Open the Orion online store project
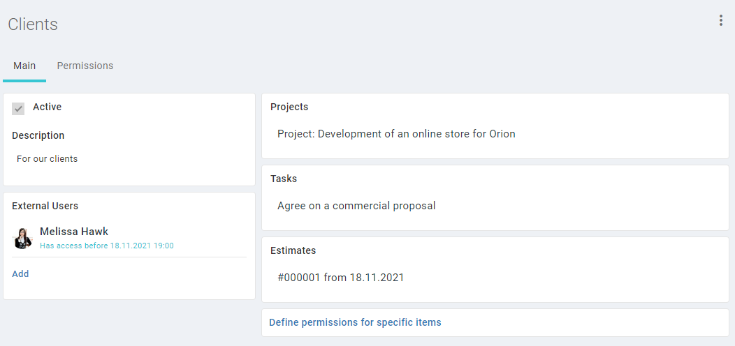The image size is (735, 346). tap(396, 134)
